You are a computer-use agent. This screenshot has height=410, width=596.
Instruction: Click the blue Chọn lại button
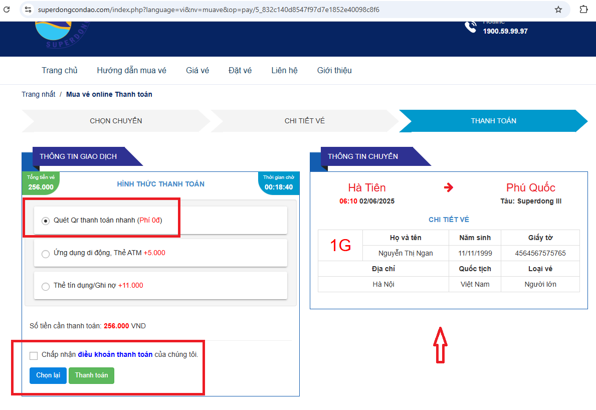click(48, 375)
